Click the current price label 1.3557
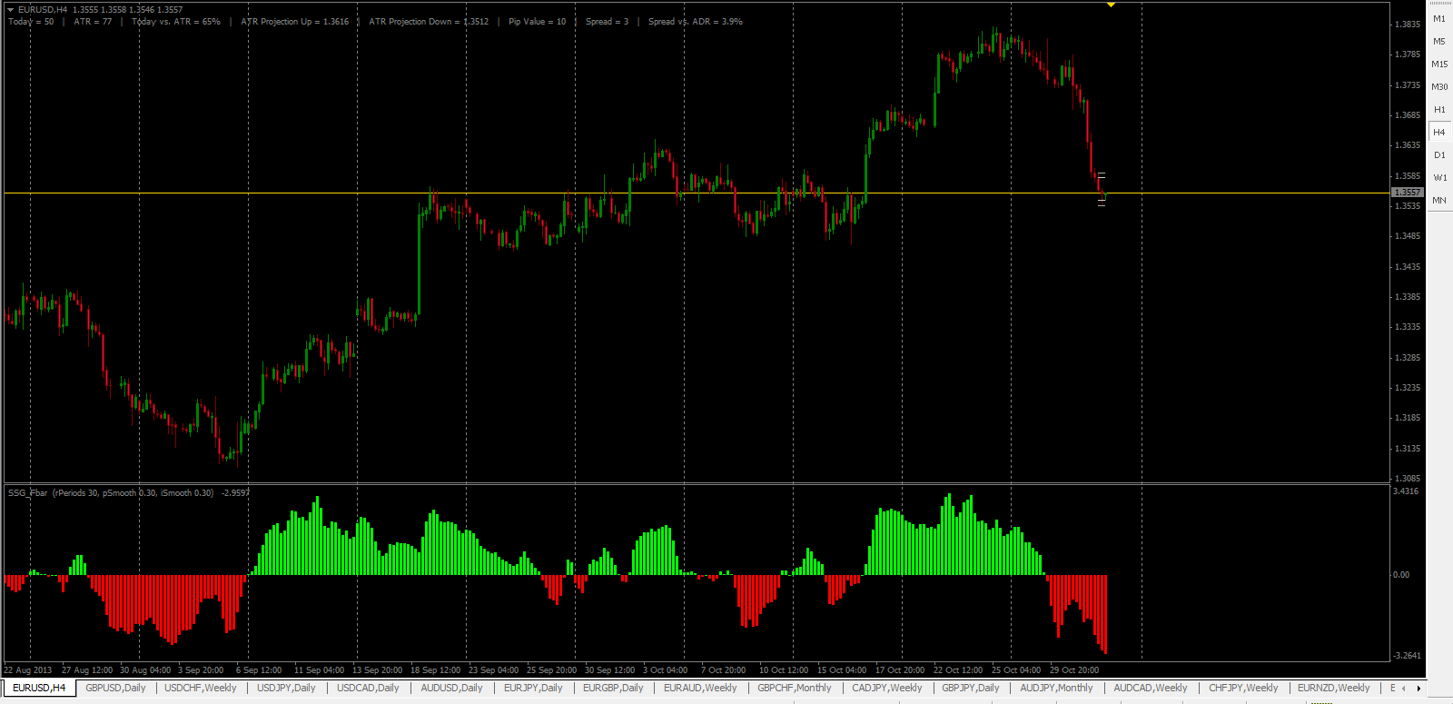This screenshot has height=704, width=1453. (1408, 193)
